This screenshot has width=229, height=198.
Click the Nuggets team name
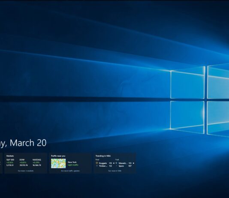click(103, 163)
